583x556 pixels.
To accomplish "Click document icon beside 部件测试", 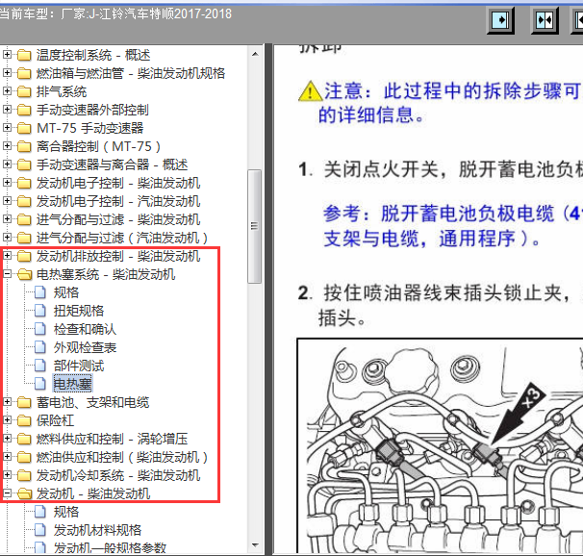I will coord(40,366).
